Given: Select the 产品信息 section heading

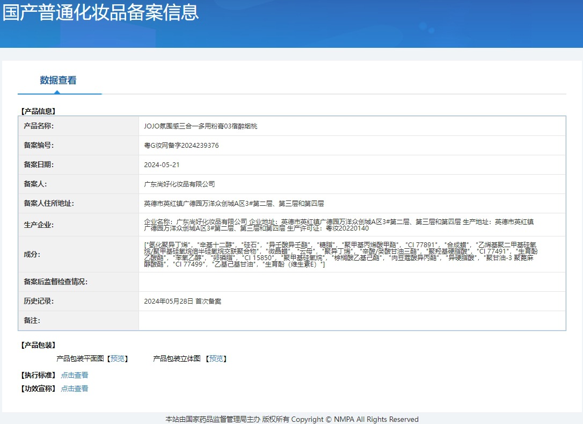Looking at the screenshot, I should (x=38, y=111).
